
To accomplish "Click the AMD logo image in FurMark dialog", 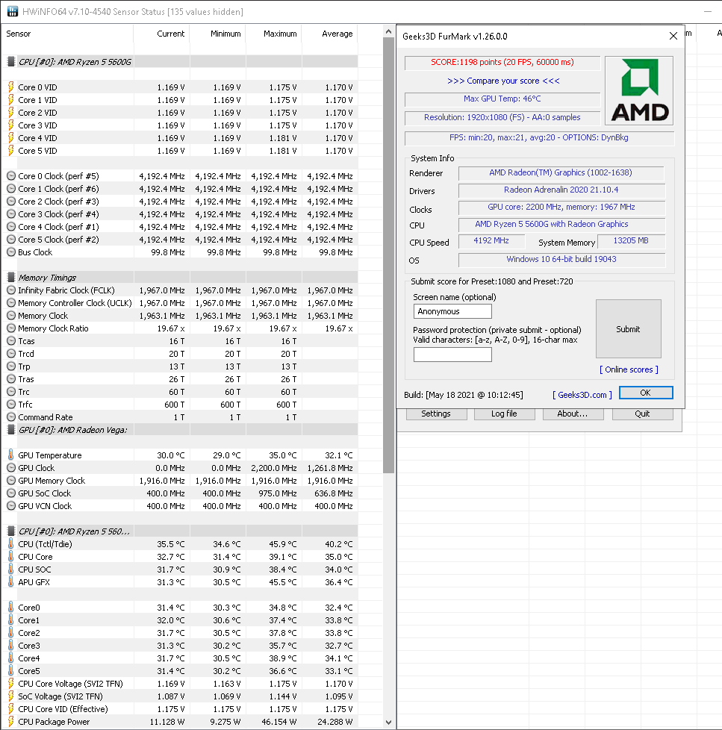I will 639,91.
